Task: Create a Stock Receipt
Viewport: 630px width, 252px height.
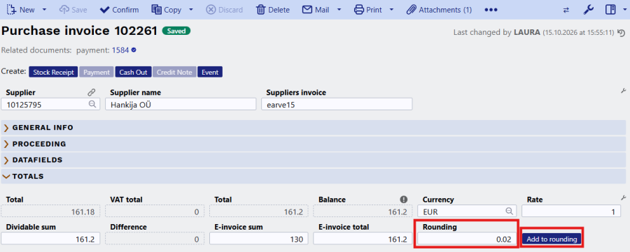Action: (53, 72)
